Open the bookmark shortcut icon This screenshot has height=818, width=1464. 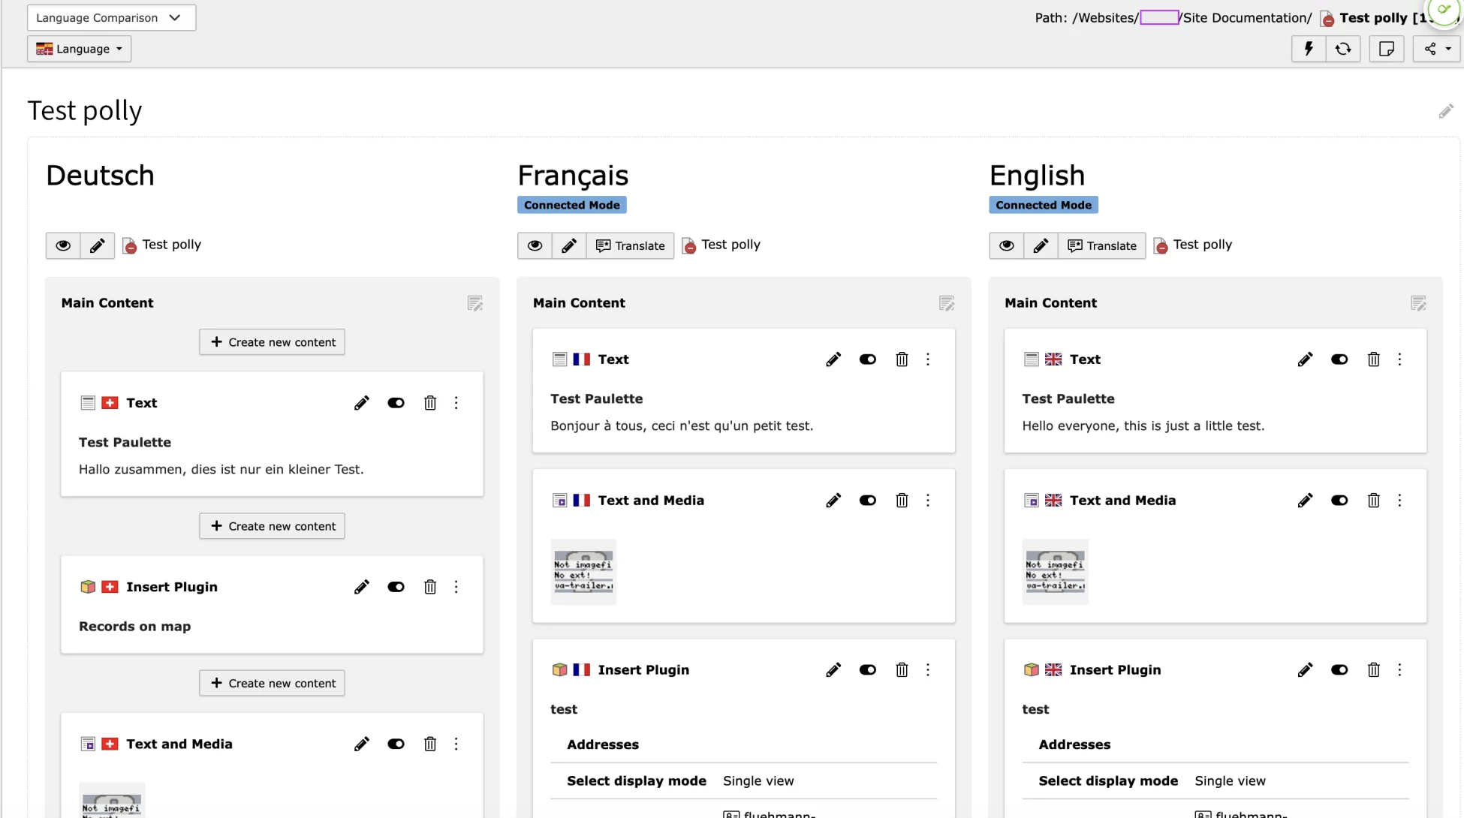point(1386,49)
